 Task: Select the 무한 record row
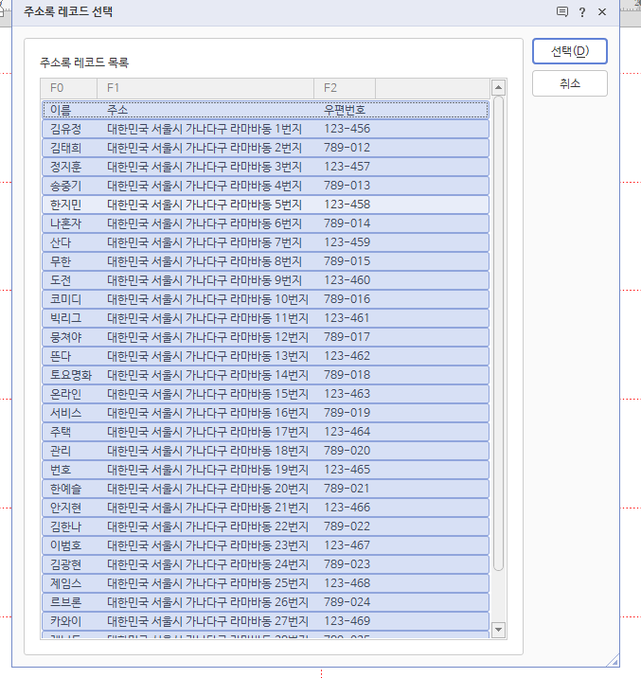point(265,261)
